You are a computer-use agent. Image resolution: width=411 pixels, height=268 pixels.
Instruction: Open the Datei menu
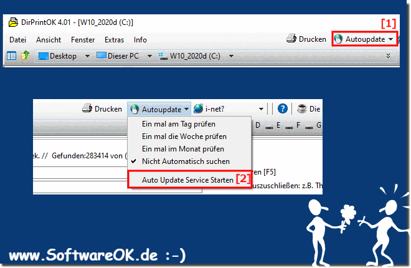[17, 40]
